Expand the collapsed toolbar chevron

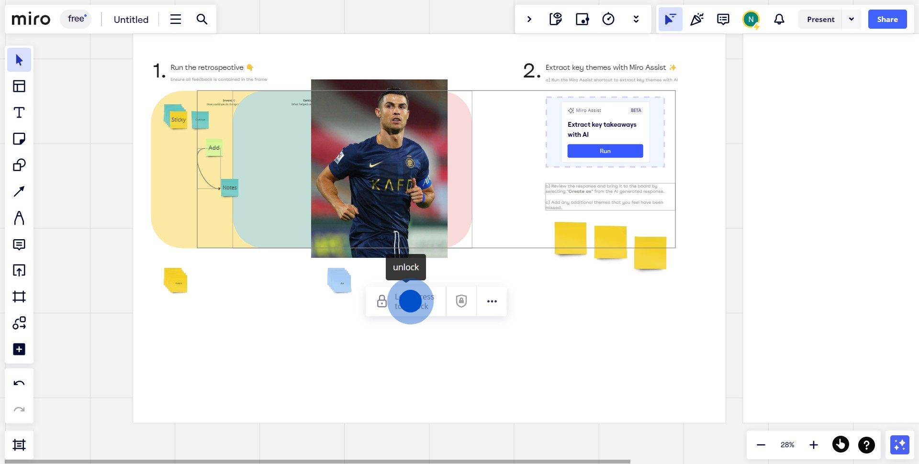pyautogui.click(x=529, y=19)
